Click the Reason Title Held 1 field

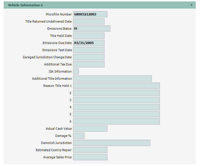point(116,86)
